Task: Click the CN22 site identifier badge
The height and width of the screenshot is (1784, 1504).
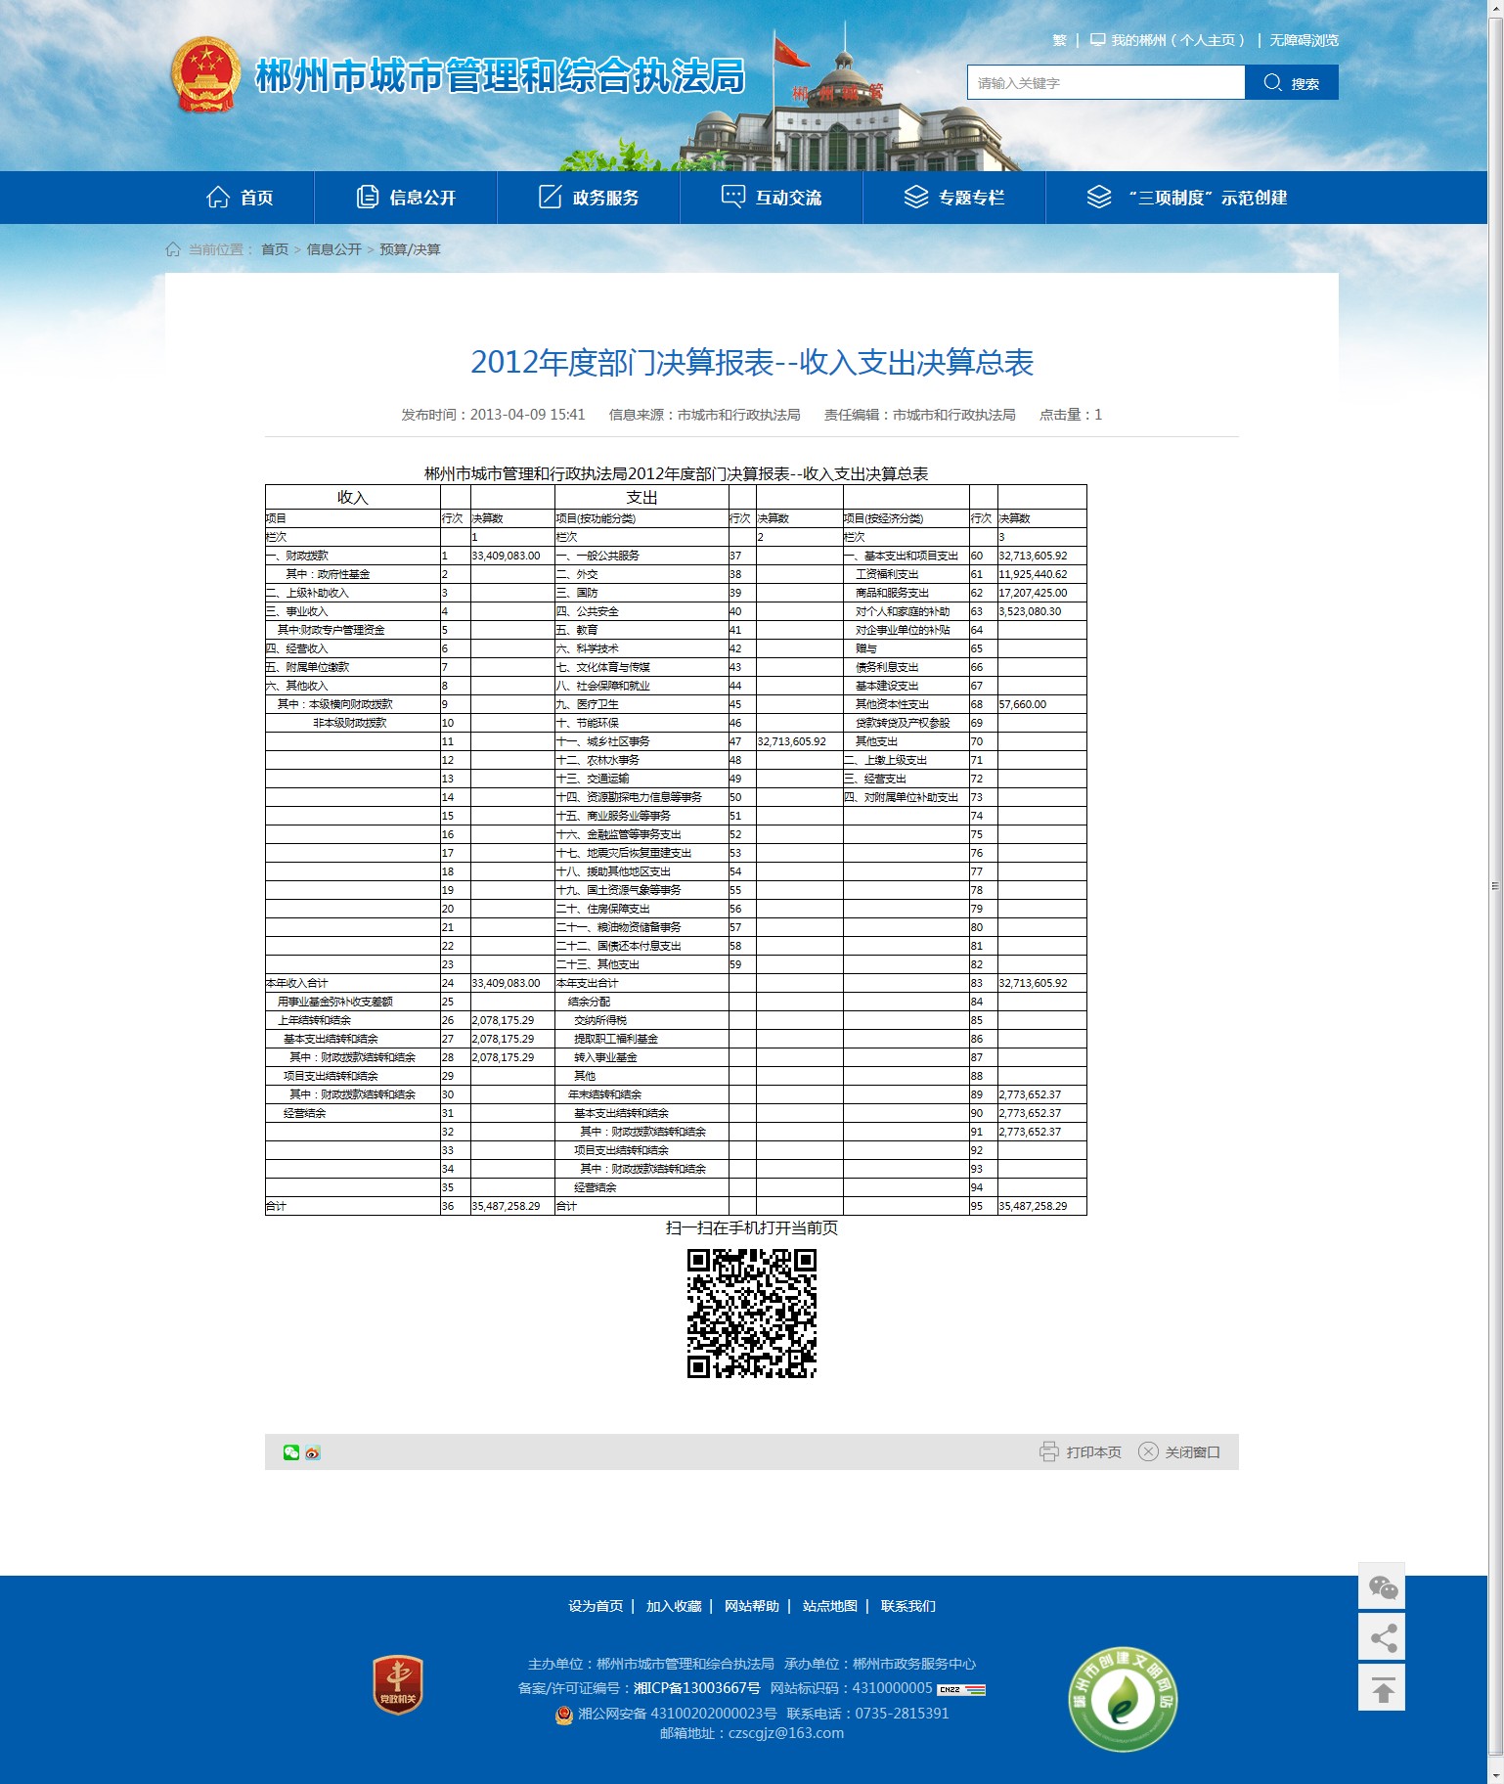Action: pos(961,1689)
